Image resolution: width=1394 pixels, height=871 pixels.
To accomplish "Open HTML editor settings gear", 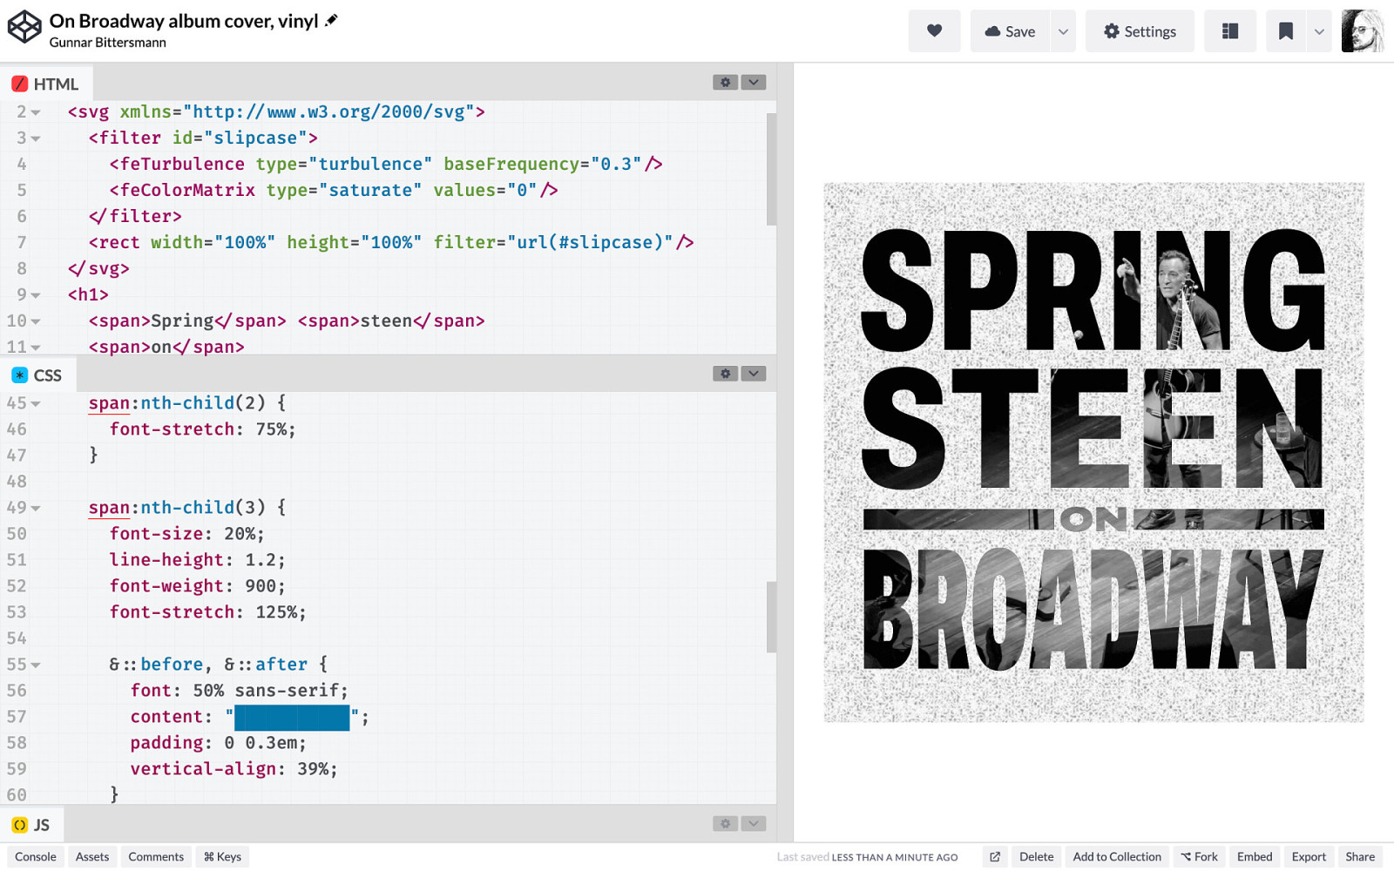I will (x=725, y=82).
